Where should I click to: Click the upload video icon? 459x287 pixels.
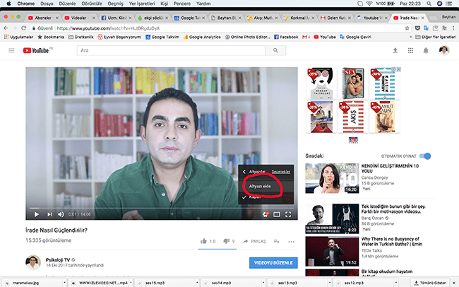pyautogui.click(x=394, y=51)
